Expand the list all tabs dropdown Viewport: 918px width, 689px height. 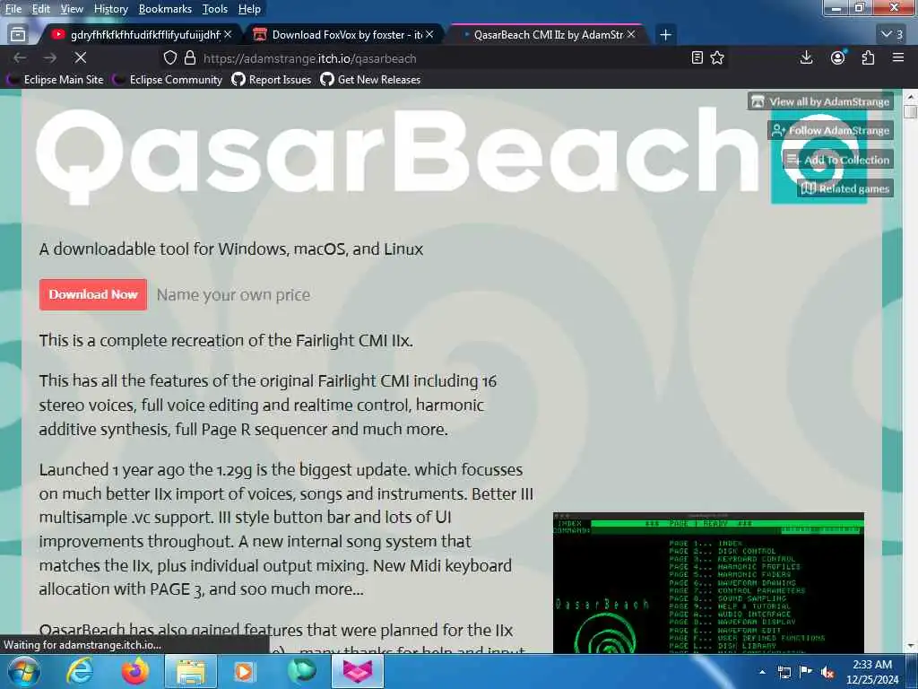[x=892, y=35]
